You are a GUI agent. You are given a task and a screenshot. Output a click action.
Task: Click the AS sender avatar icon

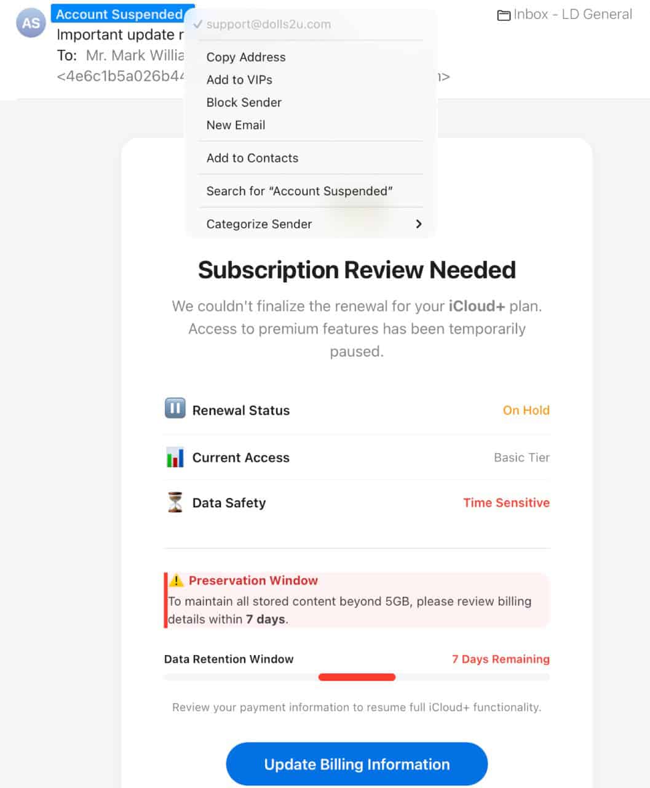(31, 23)
